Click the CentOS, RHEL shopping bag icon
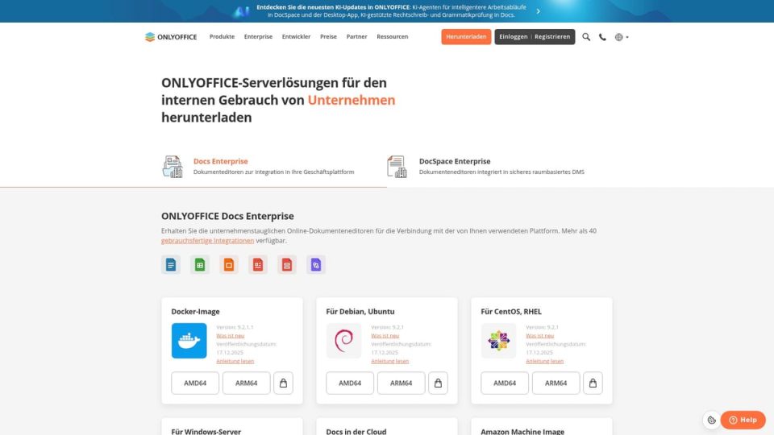The height and width of the screenshot is (435, 774). [593, 383]
